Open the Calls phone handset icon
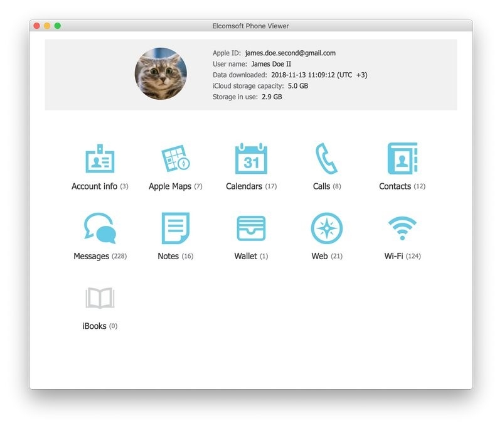This screenshot has width=502, height=428. point(326,159)
